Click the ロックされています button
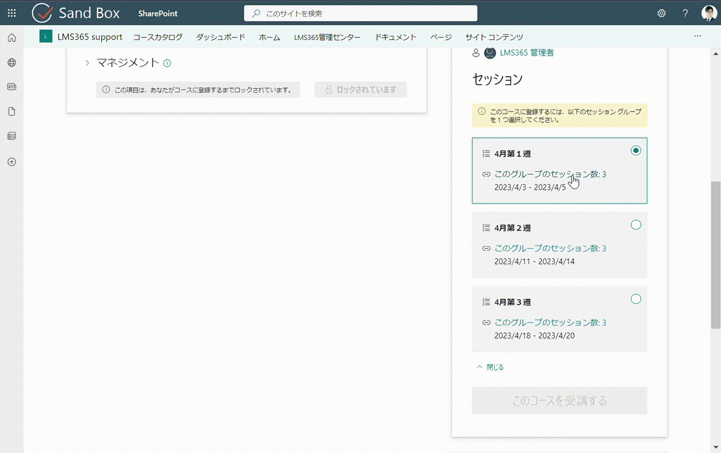The image size is (721, 453). [360, 90]
